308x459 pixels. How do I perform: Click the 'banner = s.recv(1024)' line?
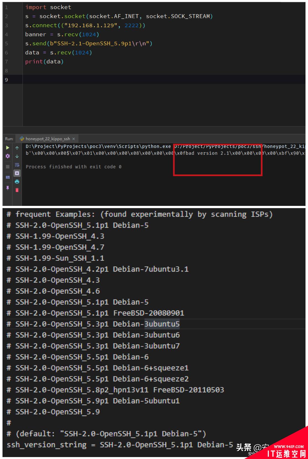pos(62,34)
